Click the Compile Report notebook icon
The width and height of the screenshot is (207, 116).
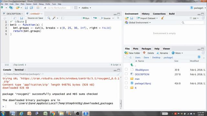(x=62, y=18)
